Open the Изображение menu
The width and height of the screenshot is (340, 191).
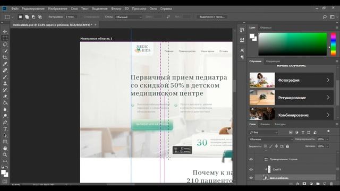point(58,8)
